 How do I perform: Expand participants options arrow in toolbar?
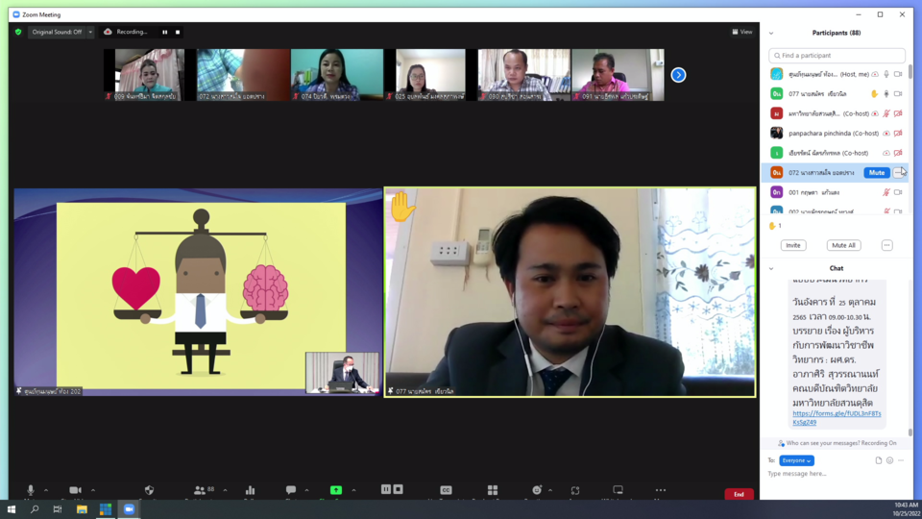tap(225, 490)
